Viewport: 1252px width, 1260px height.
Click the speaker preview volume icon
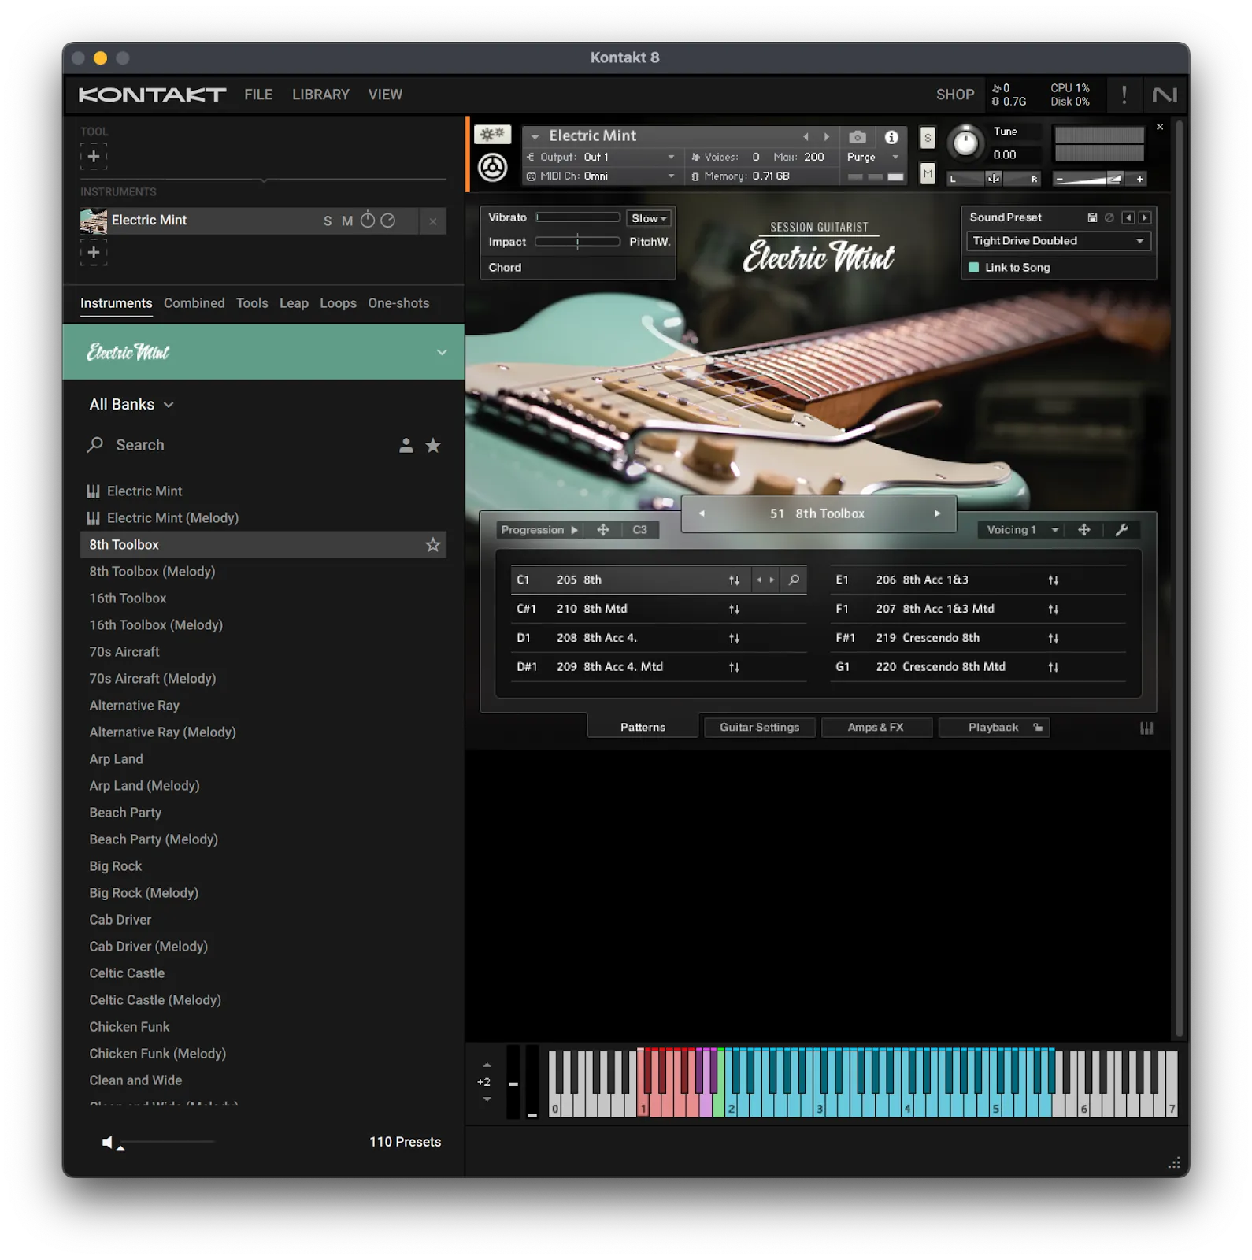tap(107, 1142)
